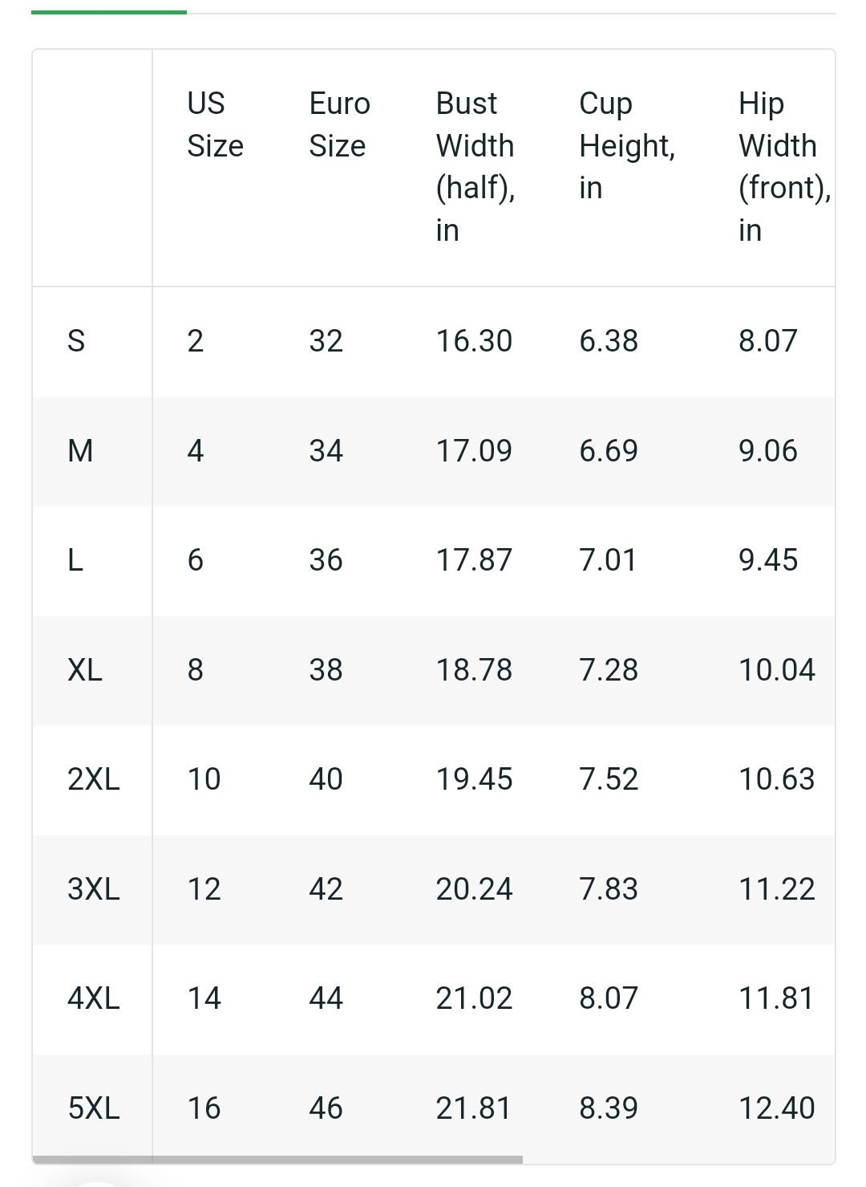Select the 2XL size row label

(x=94, y=779)
